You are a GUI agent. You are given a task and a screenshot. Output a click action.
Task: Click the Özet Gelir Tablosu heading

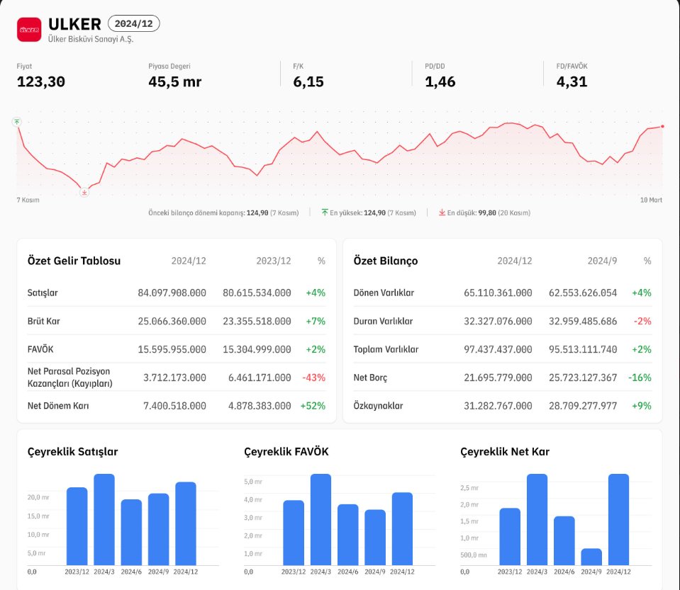click(x=74, y=261)
